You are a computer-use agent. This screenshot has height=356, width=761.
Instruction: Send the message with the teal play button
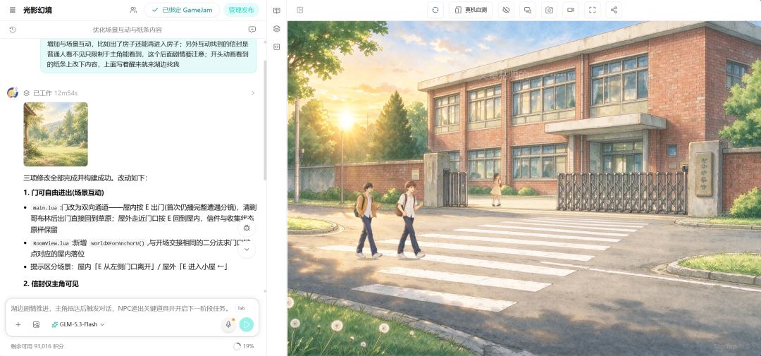247,324
